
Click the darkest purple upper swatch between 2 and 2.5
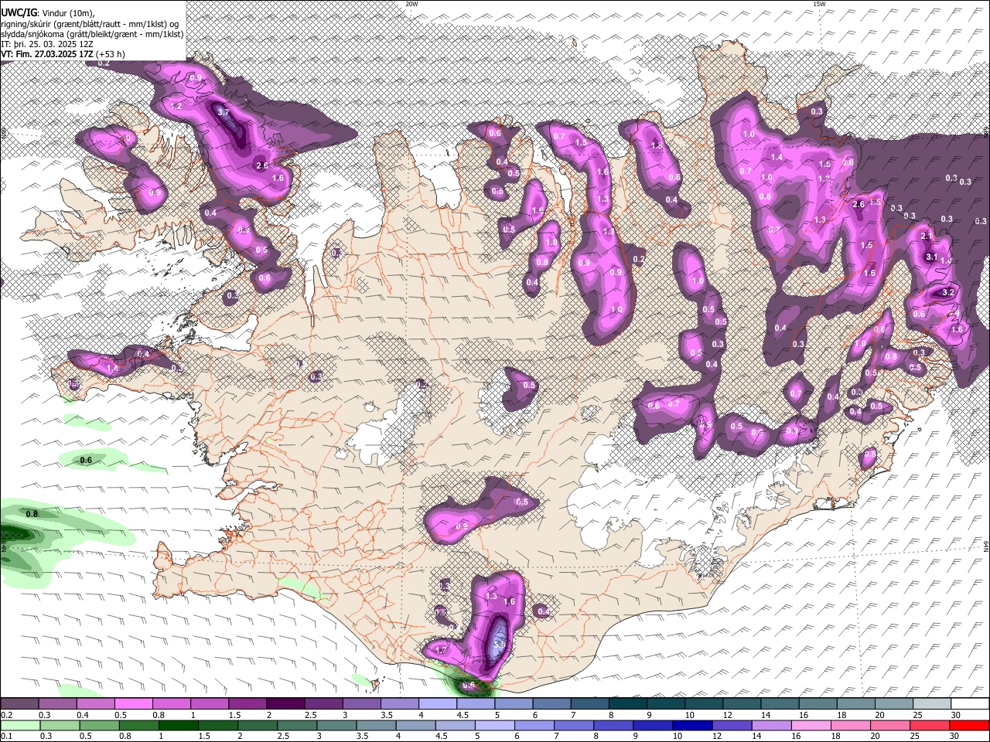point(285,703)
